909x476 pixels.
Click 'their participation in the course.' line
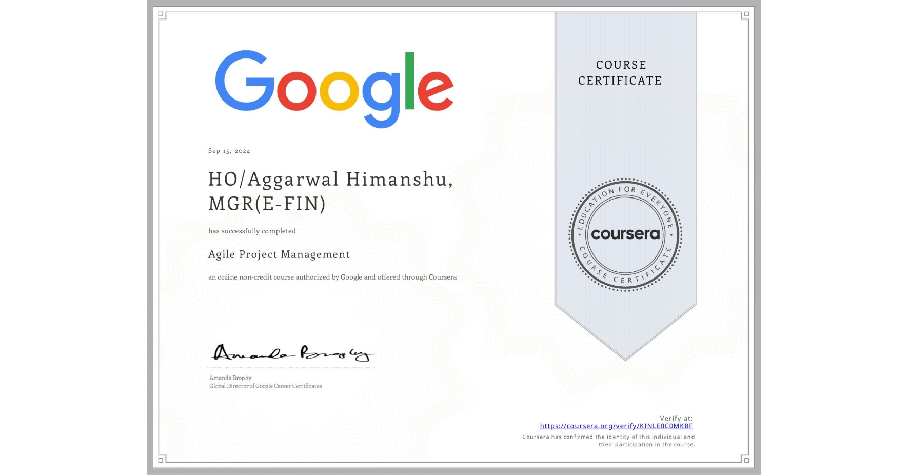(x=647, y=445)
